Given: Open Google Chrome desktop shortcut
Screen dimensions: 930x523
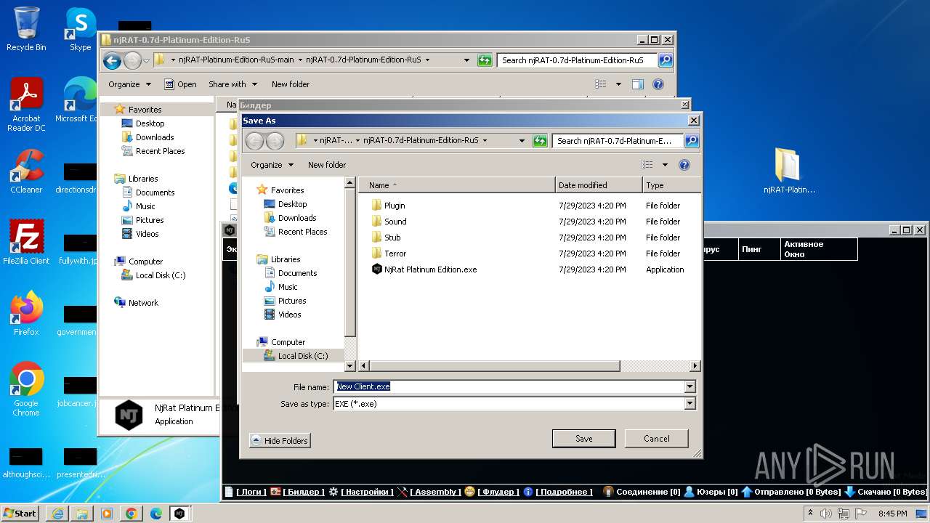Looking at the screenshot, I should pos(26,389).
